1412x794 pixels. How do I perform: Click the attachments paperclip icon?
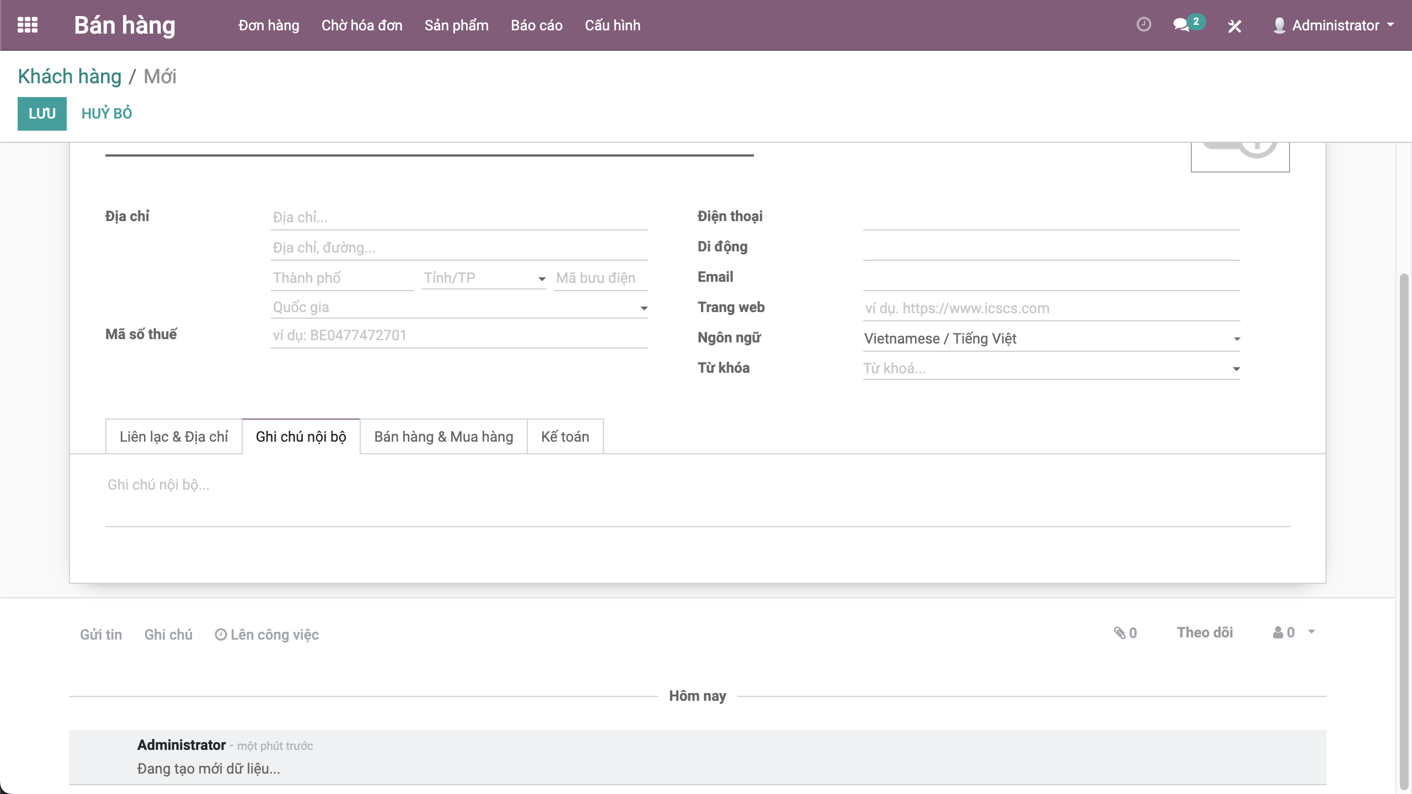[x=1120, y=633]
